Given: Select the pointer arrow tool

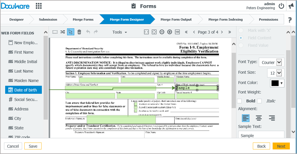Looking at the screenshot, I should (x=71, y=32).
